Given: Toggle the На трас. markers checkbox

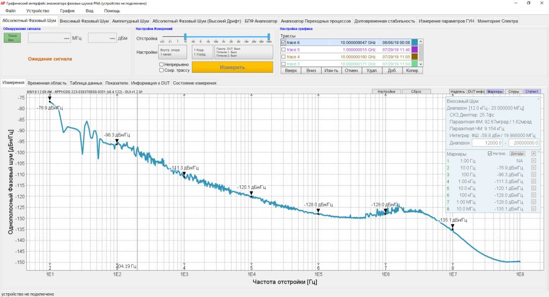Looking at the screenshot, I should pos(489,154).
